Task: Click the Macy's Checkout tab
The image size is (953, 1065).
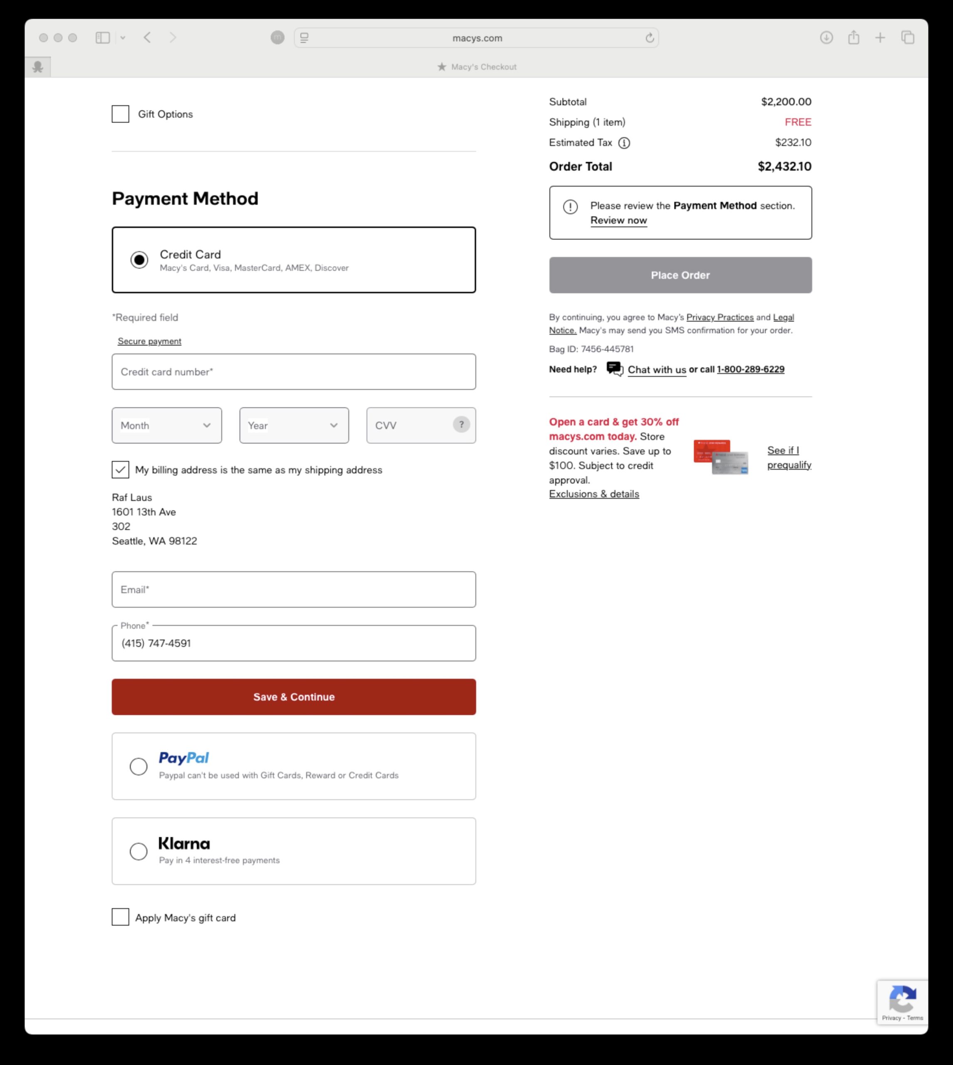Action: 477,67
